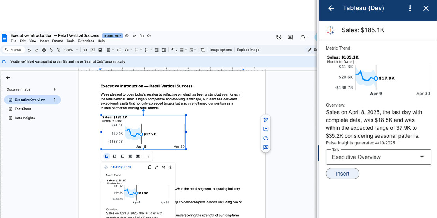This screenshot has height=218, width=437.
Task: Switch to the Fact Sheet document tab
Action: [23, 109]
